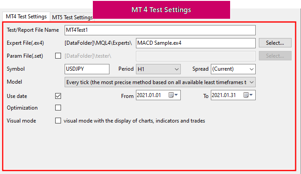The width and height of the screenshot is (301, 174).
Task: Click the MACD Sample.ex4 expert file field
Action: pyautogui.click(x=196, y=43)
